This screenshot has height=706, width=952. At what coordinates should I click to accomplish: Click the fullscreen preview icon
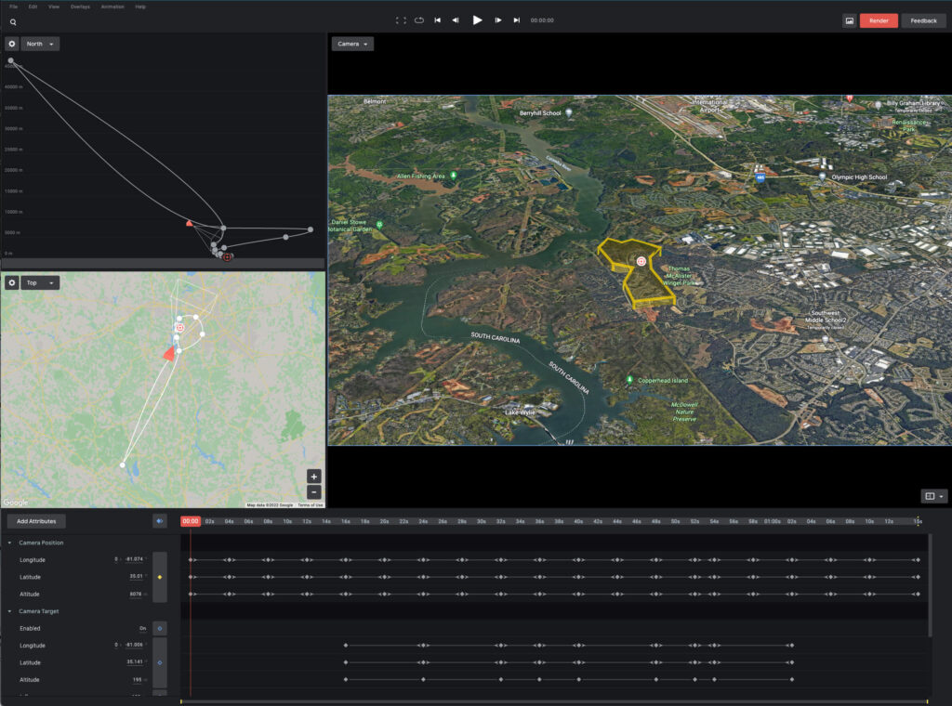coord(401,20)
